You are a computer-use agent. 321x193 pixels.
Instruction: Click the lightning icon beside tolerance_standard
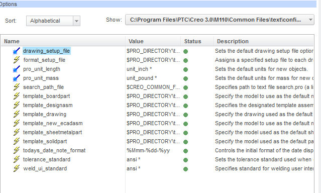click(x=17, y=159)
